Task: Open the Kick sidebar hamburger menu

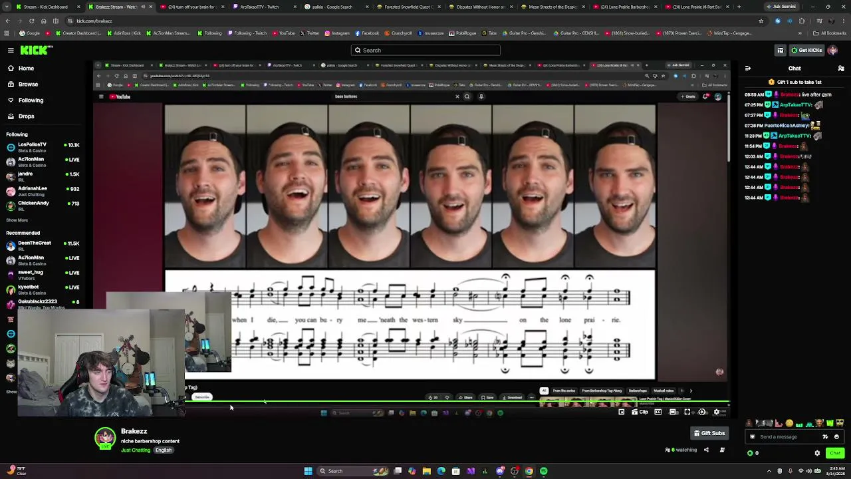Action: (11, 50)
